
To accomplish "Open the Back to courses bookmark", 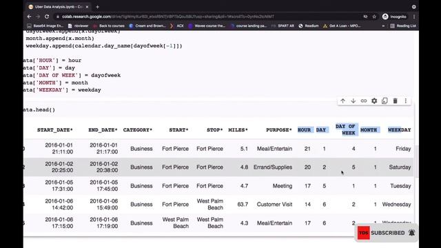I will click(x=109, y=25).
